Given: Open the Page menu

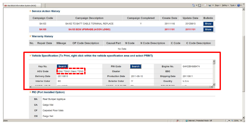Looking at the screenshot, I should (218, 5).
